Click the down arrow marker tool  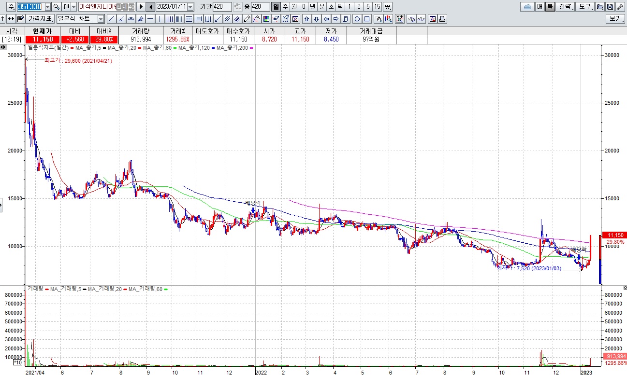317,19
